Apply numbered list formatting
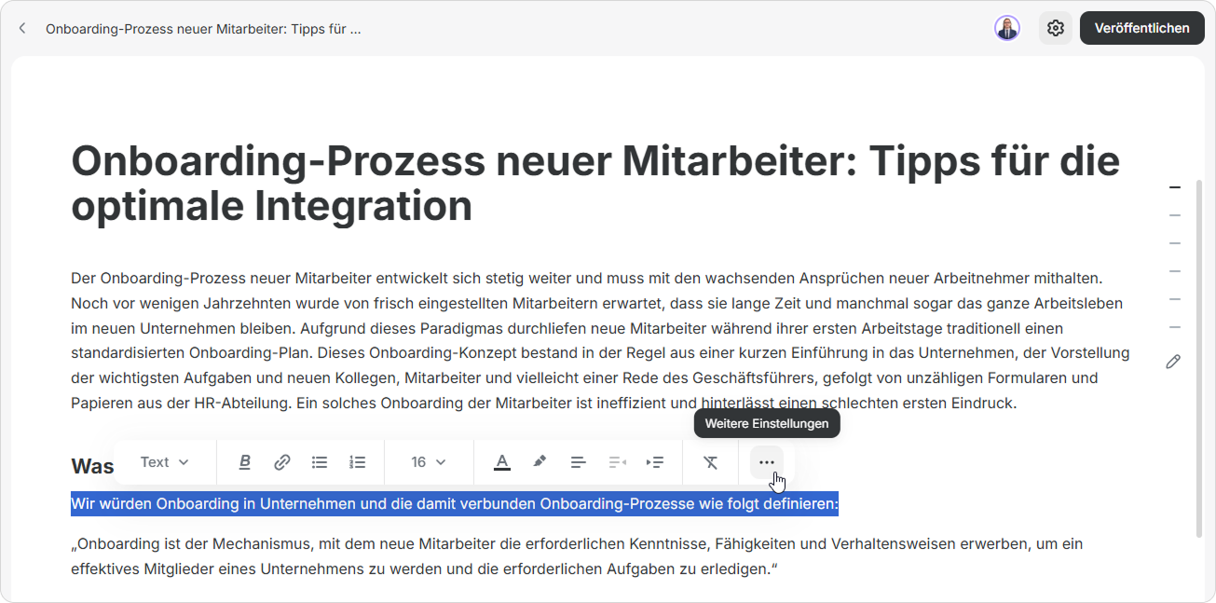 click(x=357, y=462)
